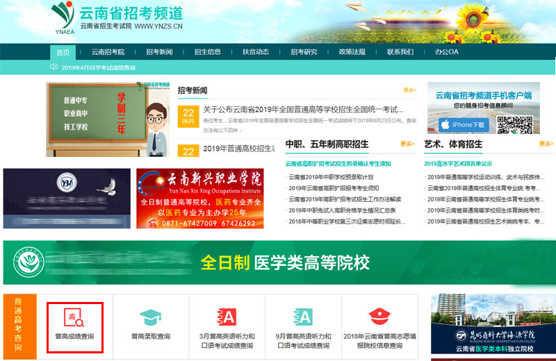Open the 2019年4月自学考试成绩查询 notice link

click(99, 67)
